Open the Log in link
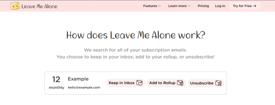 pos(220,6)
